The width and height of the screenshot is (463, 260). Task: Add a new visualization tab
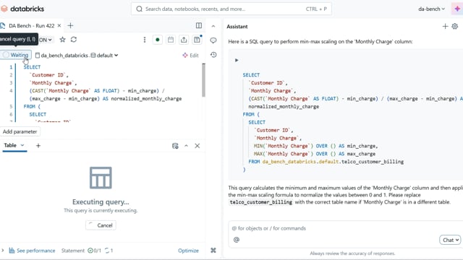pos(38,146)
